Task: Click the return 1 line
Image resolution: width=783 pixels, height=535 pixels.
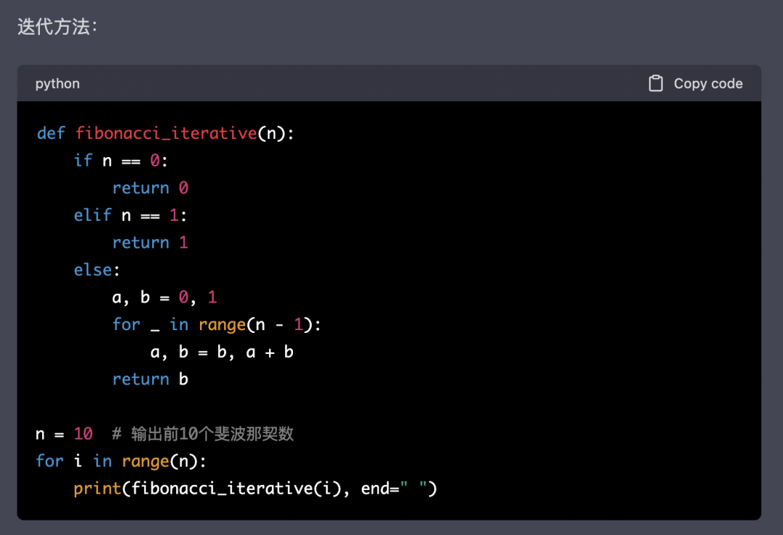Action: [150, 243]
